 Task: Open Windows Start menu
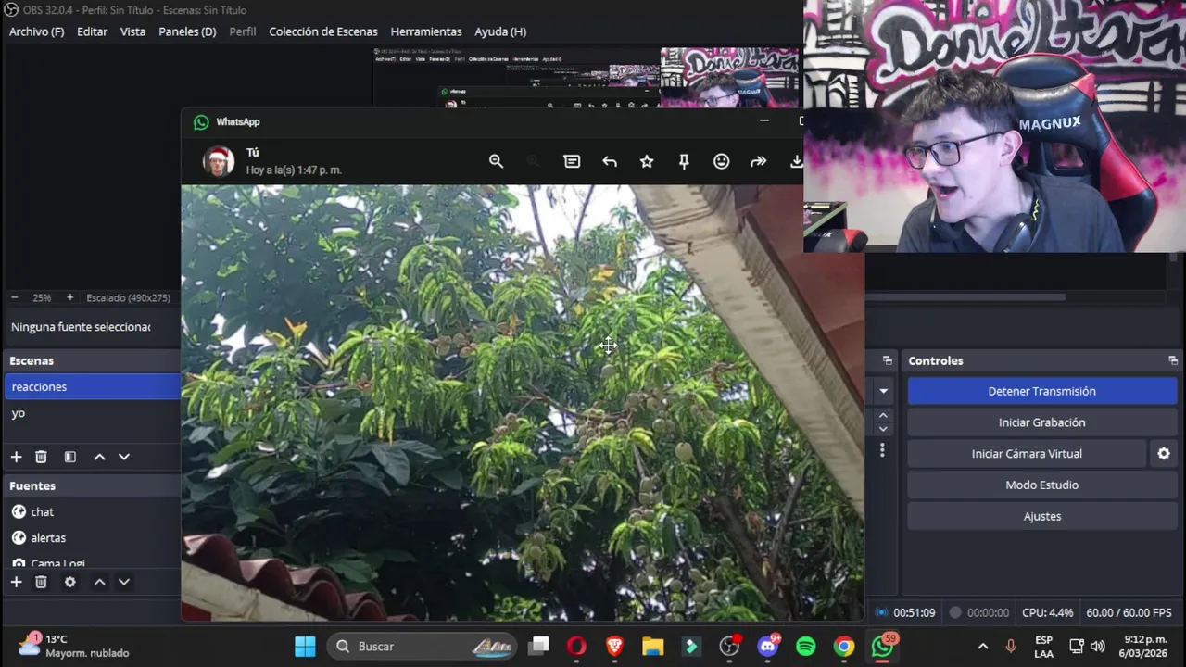pos(305,646)
